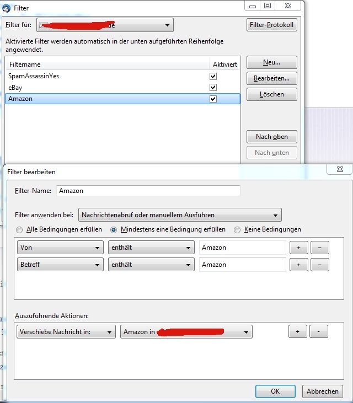Close the Filter bearbeiten dialog
Screen dimensions: 353x403
(339, 169)
